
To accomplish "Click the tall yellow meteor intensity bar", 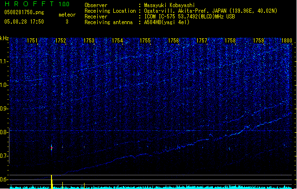I will 51,182.
